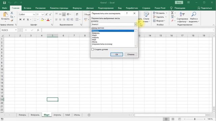The width and height of the screenshot is (216, 121).
Task: Click the yellow fill color button
Action: pos(42,19)
